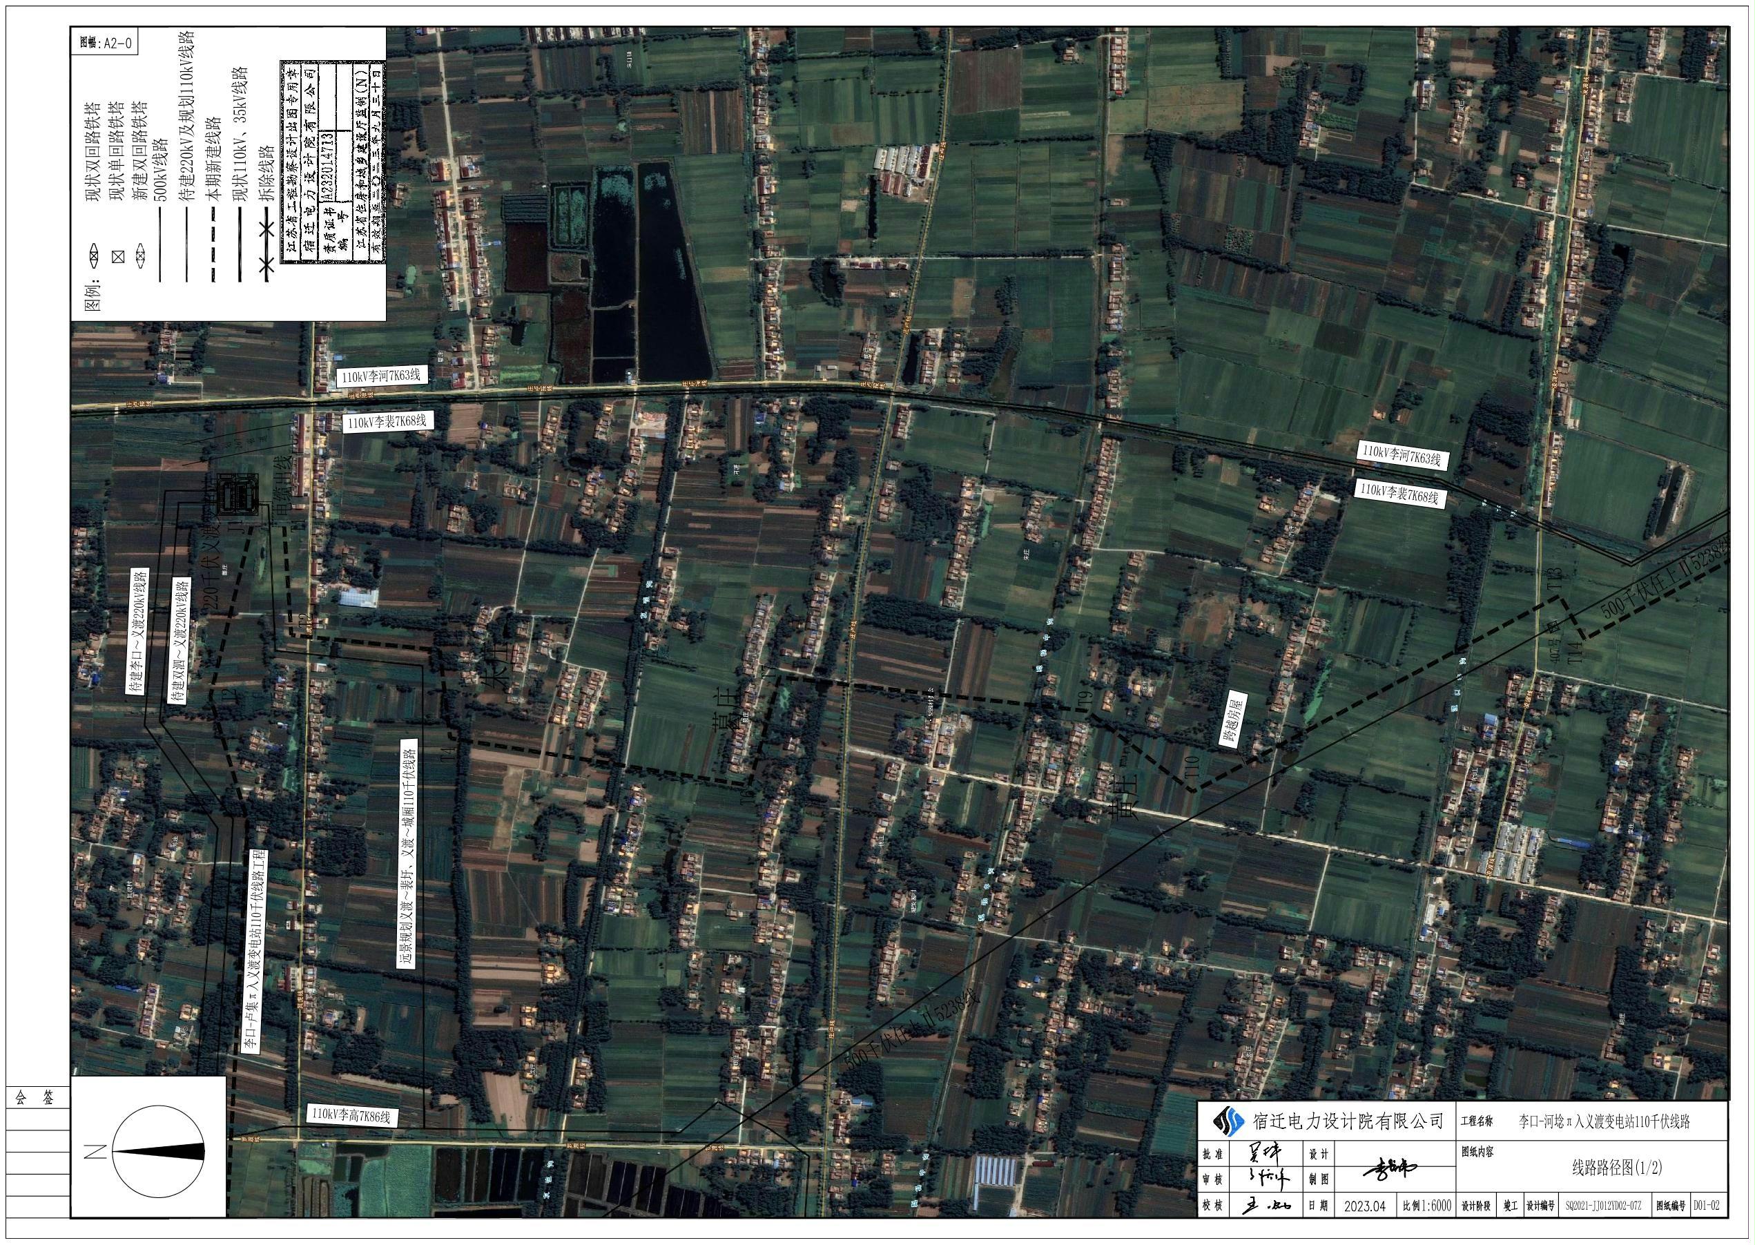Click the 比例1:6000 scale cell
The height and width of the screenshot is (1245, 1755).
[1427, 1206]
